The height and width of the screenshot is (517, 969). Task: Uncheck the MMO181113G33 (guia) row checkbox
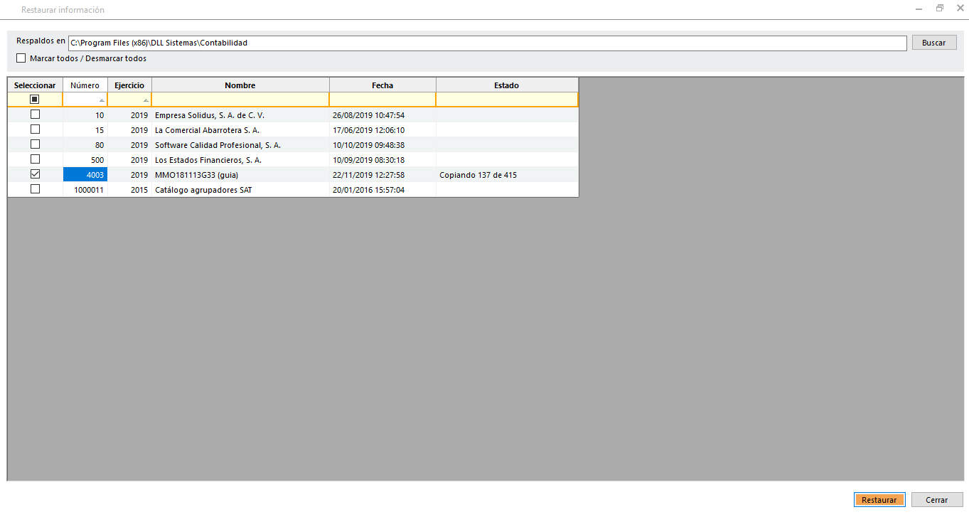(x=35, y=174)
